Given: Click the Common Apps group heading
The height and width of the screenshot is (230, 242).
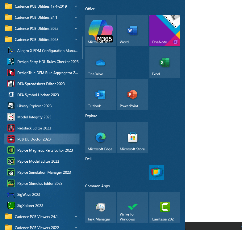Looking at the screenshot, I should coord(98,186).
